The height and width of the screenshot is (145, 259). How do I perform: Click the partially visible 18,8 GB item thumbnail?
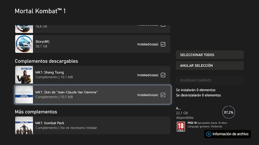point(24,27)
